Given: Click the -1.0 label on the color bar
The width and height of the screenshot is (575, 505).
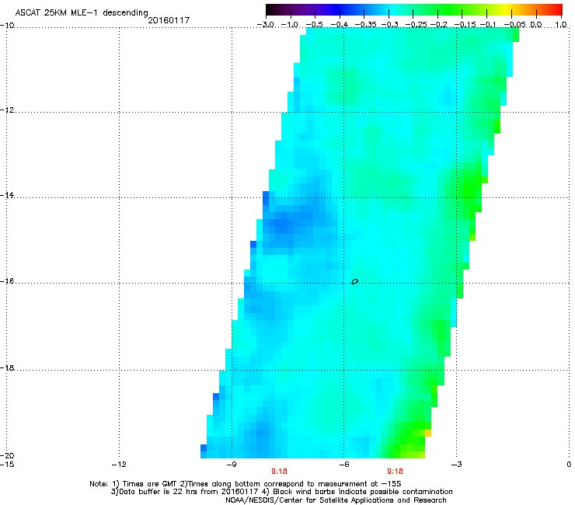Looking at the screenshot, I should coord(290,25).
